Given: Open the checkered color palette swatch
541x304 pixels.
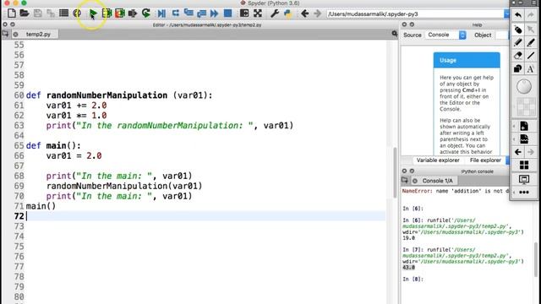Looking at the screenshot, I should point(526,107).
